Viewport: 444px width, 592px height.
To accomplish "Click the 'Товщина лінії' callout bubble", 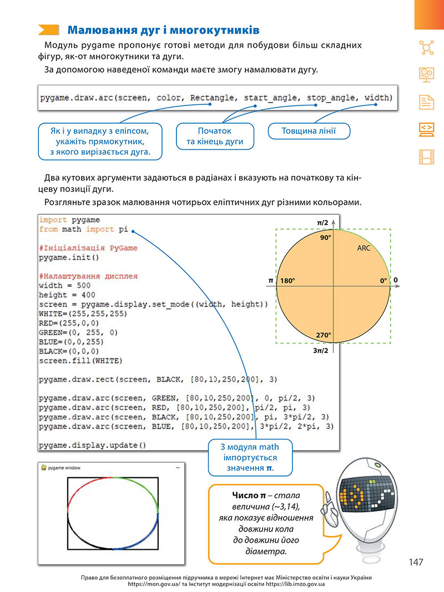I will pyautogui.click(x=309, y=131).
